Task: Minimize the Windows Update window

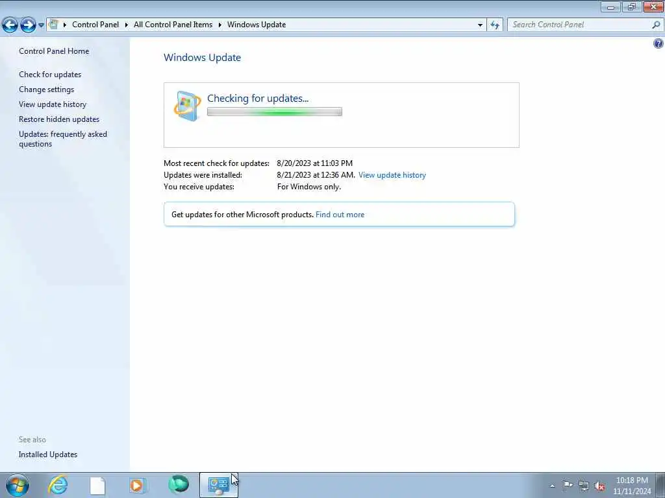Action: tap(610, 6)
